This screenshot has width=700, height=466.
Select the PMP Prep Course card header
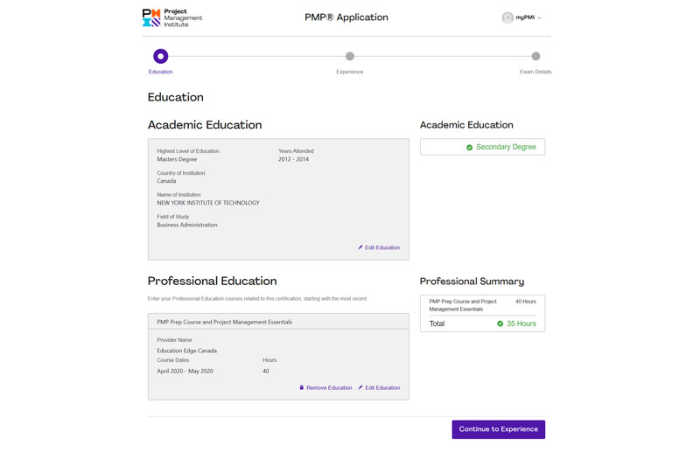tap(278, 322)
